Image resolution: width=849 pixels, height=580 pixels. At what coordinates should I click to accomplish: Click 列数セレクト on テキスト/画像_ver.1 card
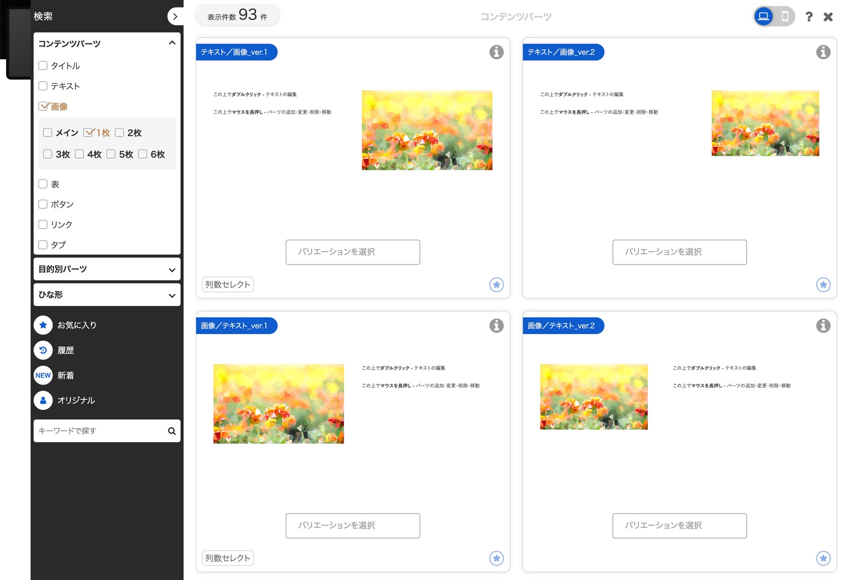click(228, 285)
